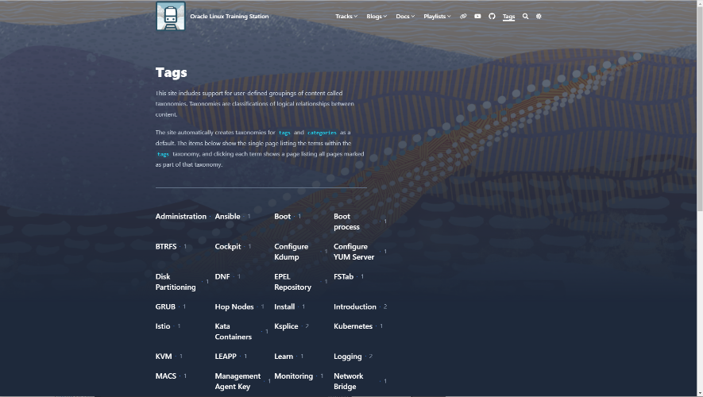The height and width of the screenshot is (397, 703).
Task: Toggle dark/light theme sun icon
Action: [539, 16]
